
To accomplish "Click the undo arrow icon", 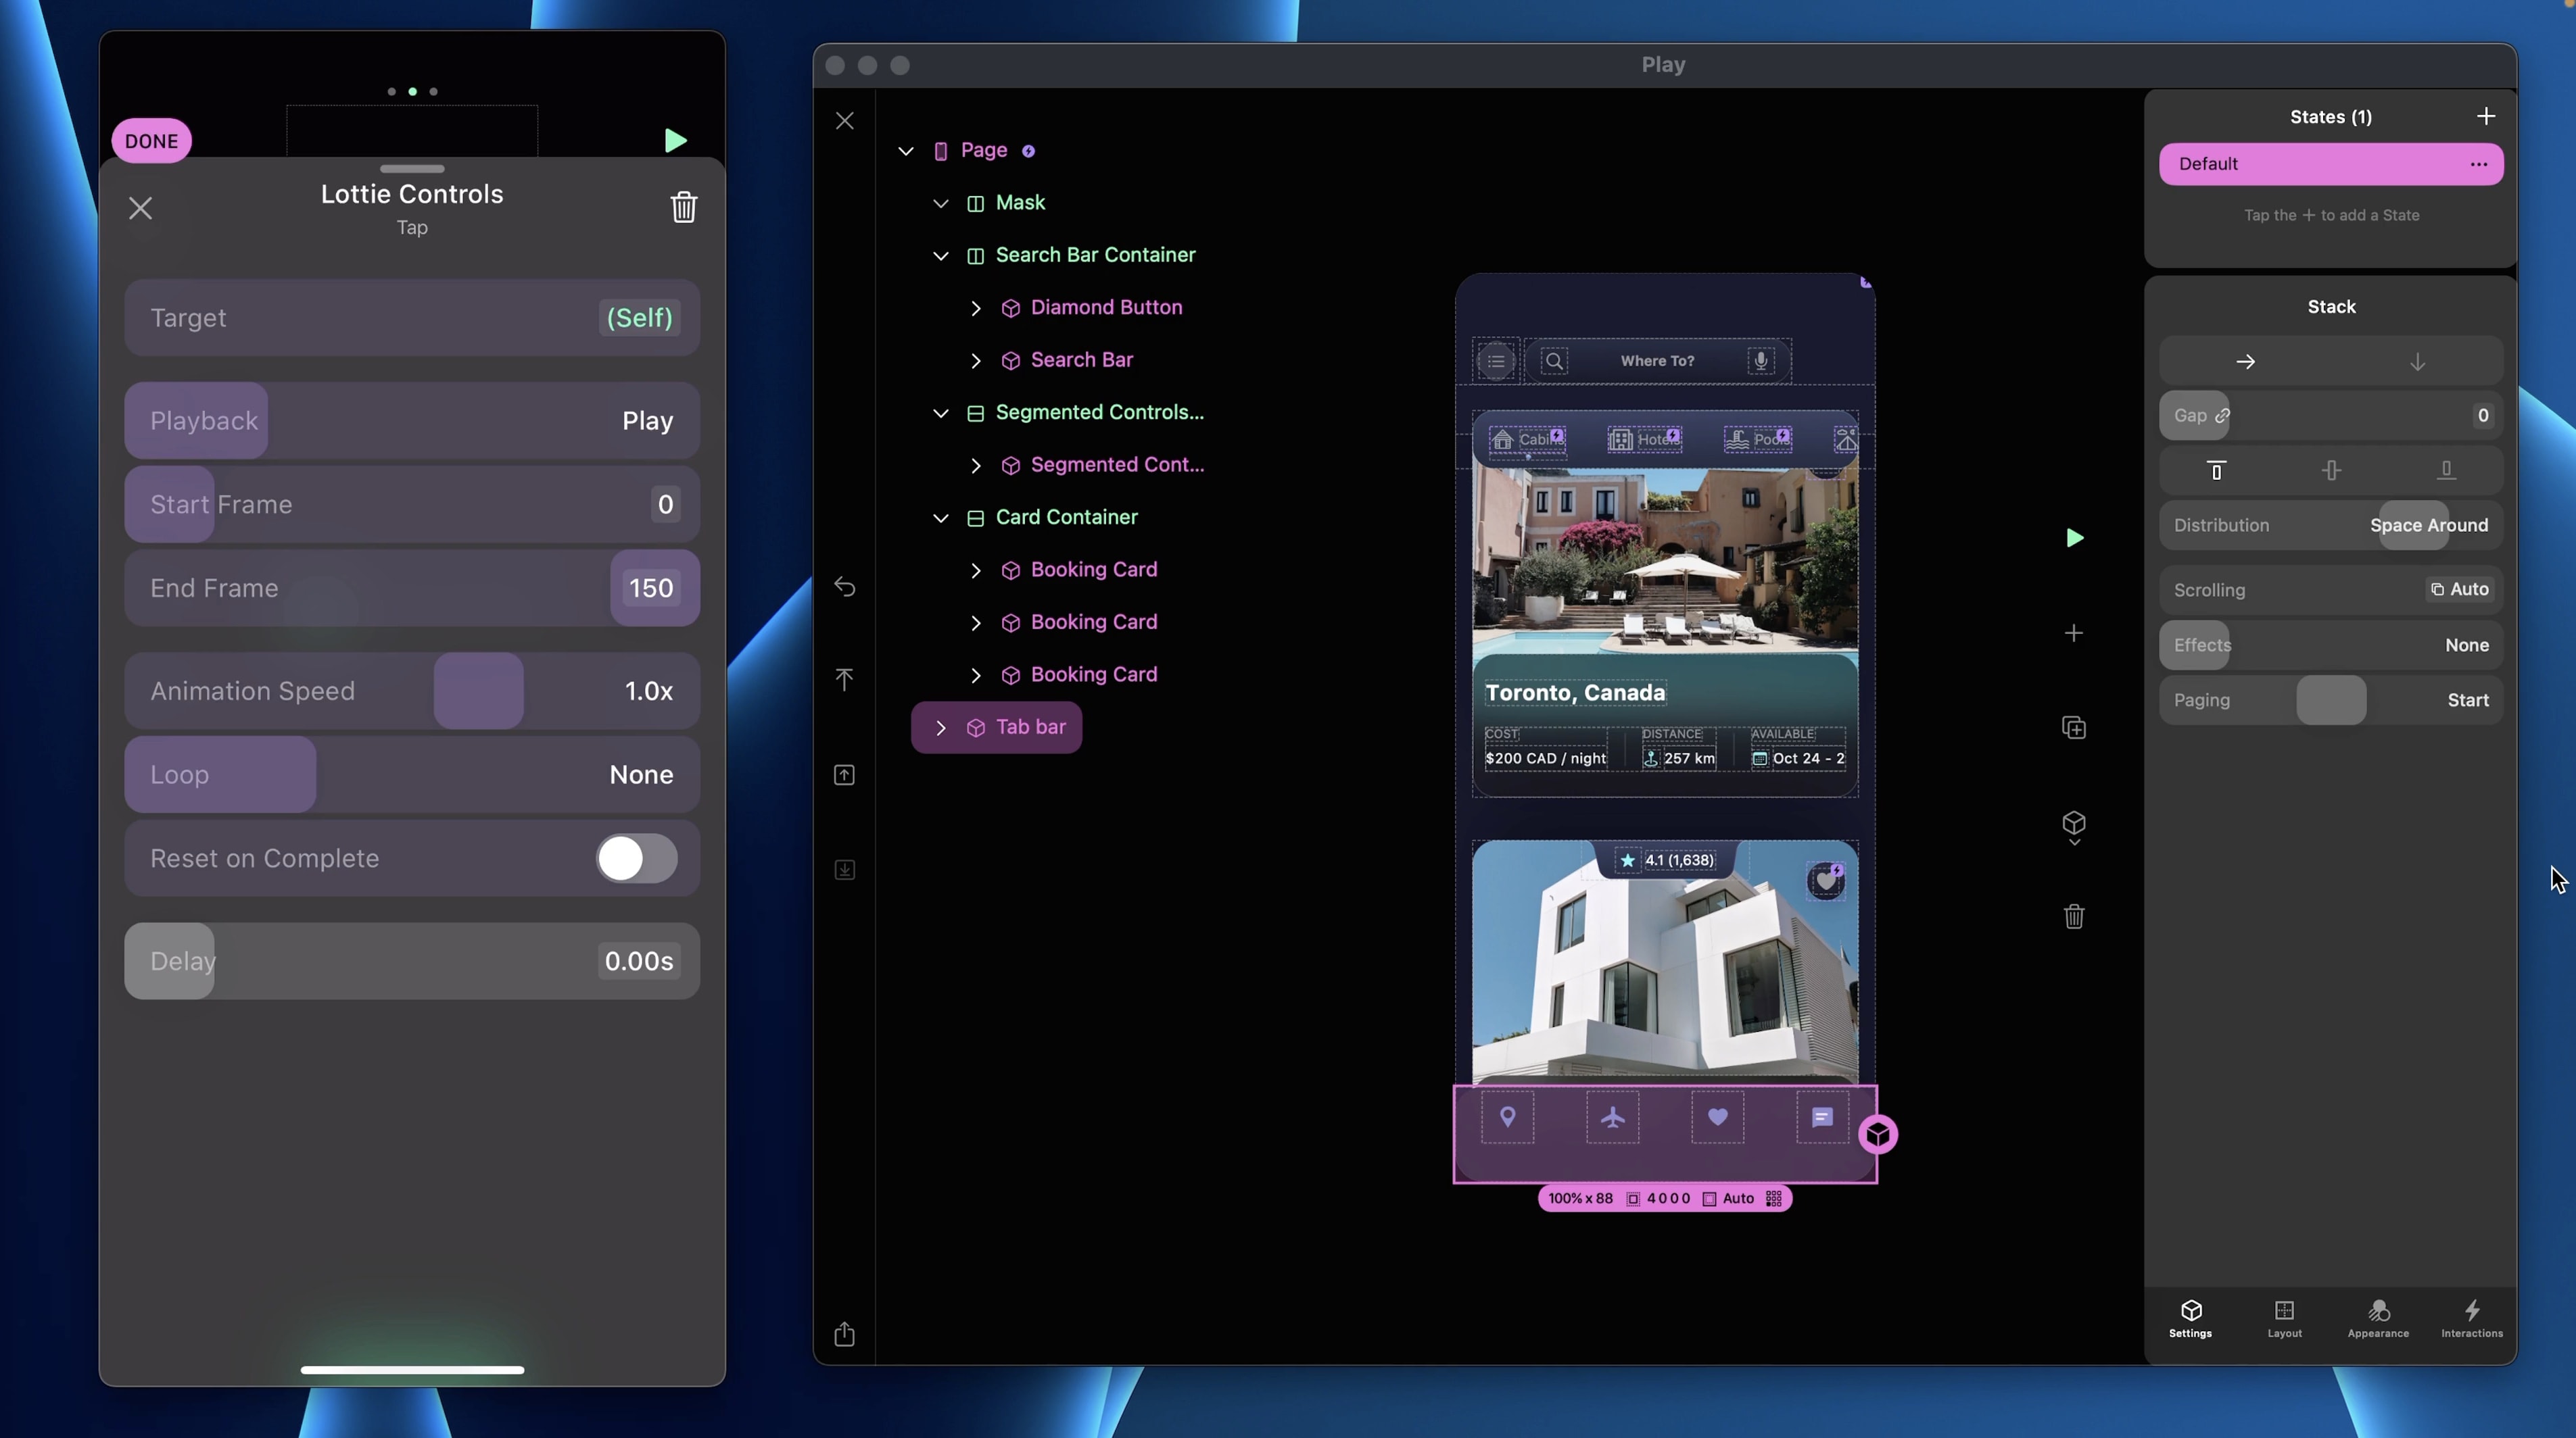I will coord(845,587).
